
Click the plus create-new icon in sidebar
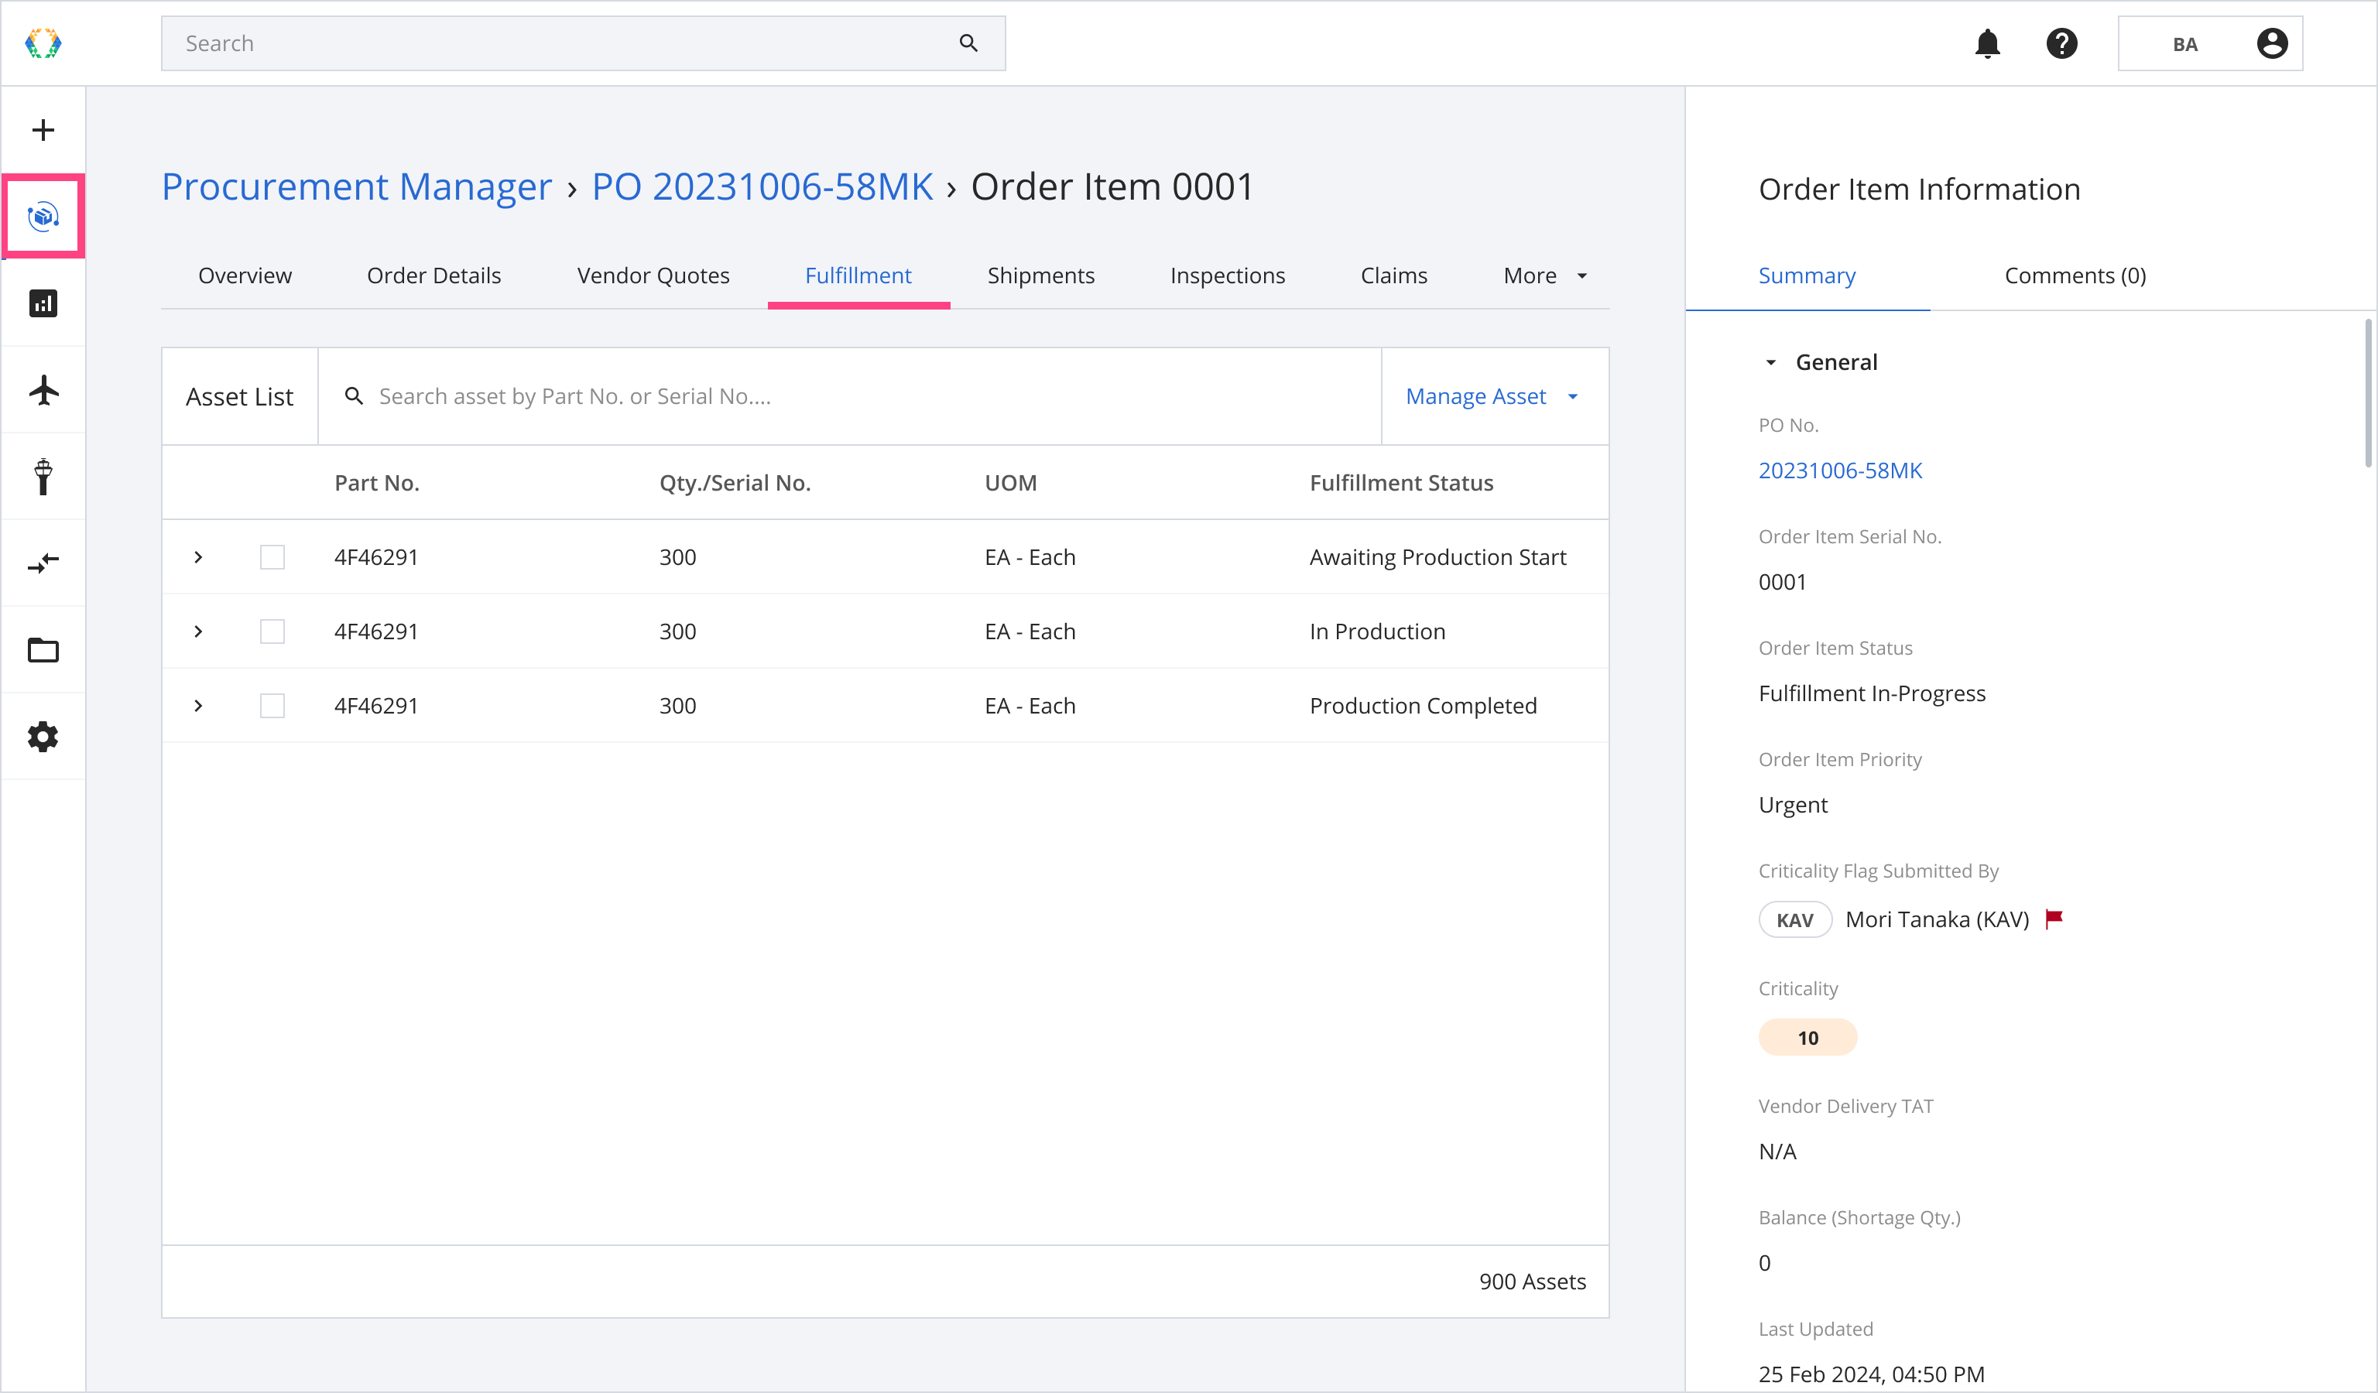(x=43, y=130)
